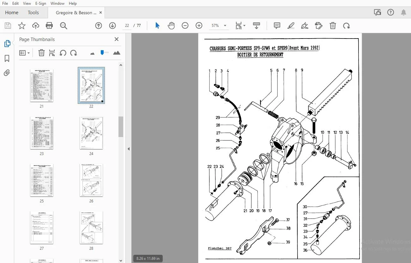Click the thumbnails panel scroll up arrow

(x=121, y=65)
